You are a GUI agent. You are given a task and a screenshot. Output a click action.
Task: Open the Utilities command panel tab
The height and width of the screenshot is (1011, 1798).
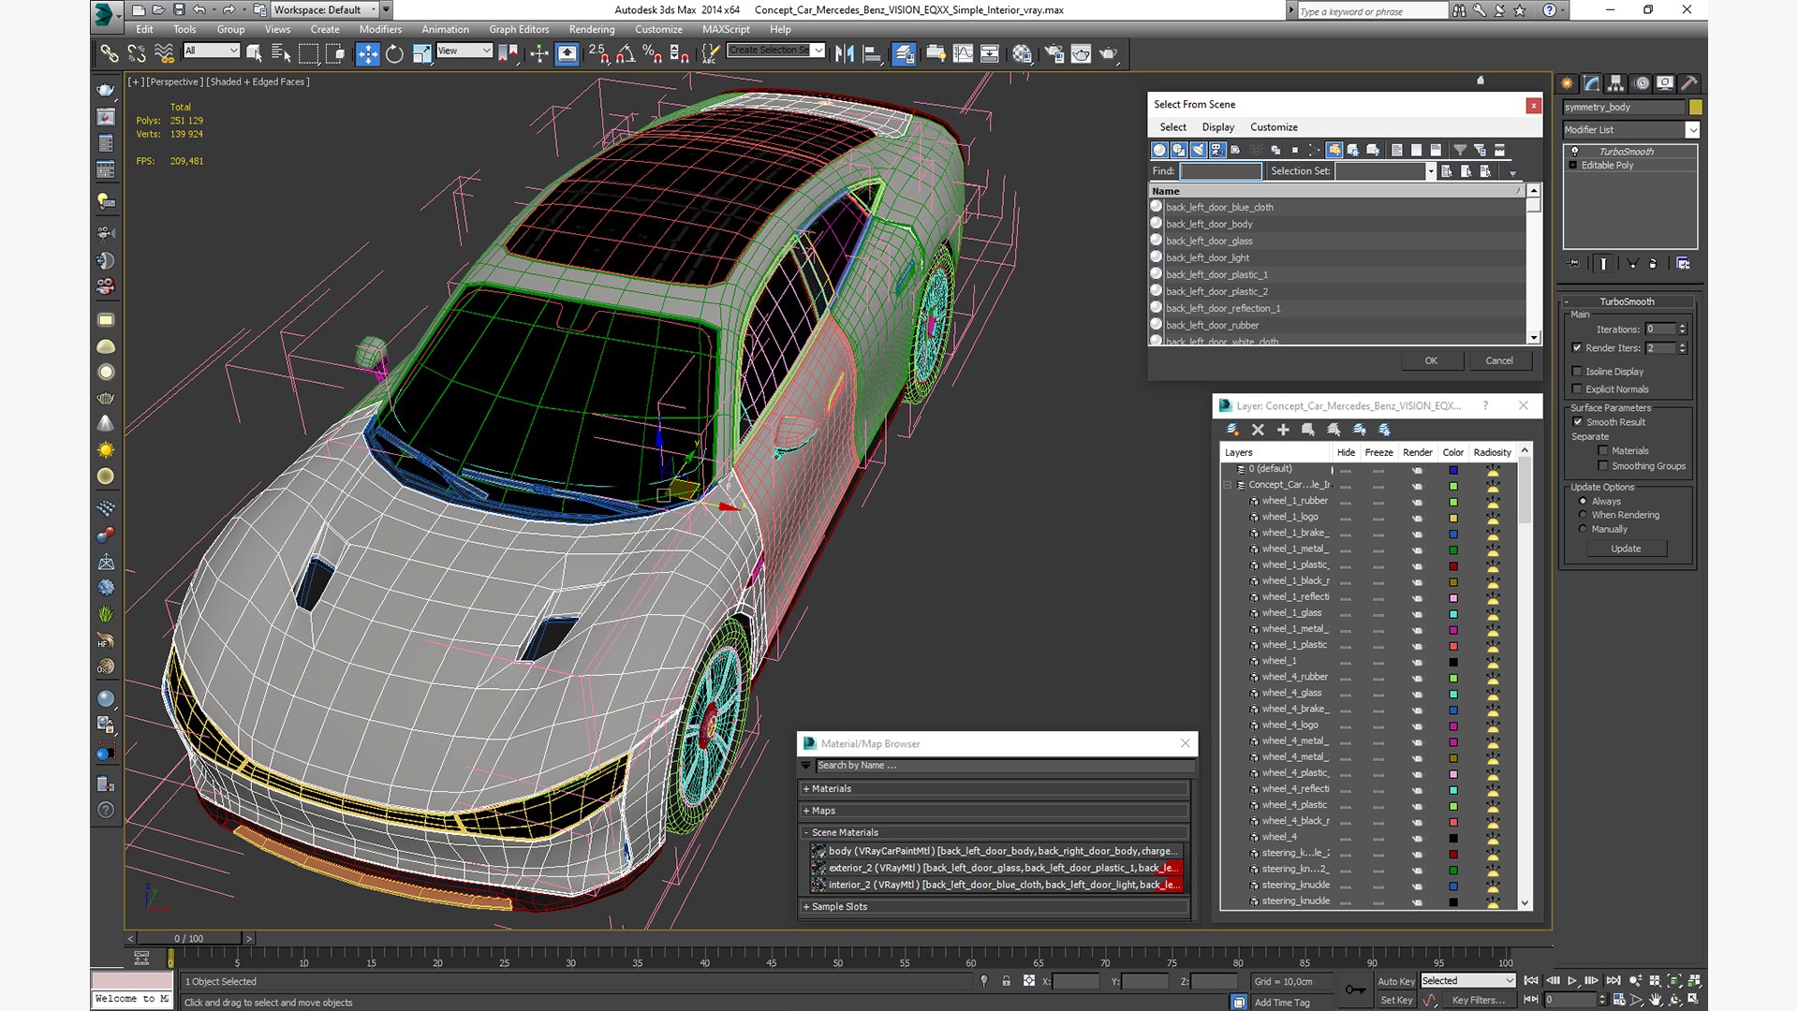1688,83
